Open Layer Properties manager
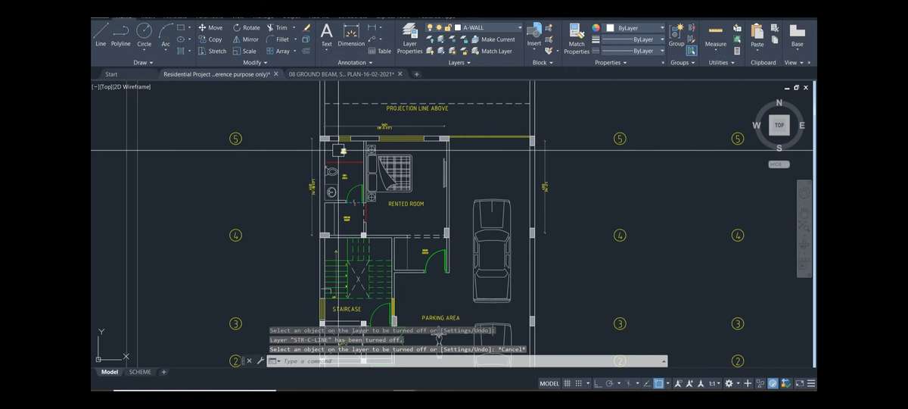Viewport: 908px width, 409px height. point(409,39)
